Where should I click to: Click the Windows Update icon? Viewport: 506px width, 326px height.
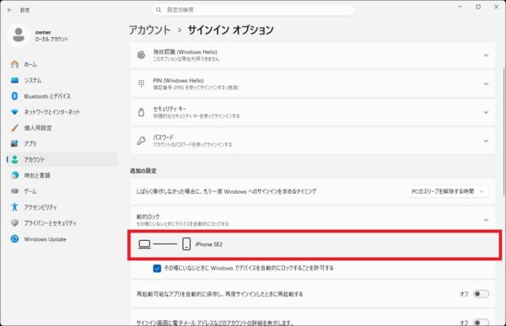point(14,239)
